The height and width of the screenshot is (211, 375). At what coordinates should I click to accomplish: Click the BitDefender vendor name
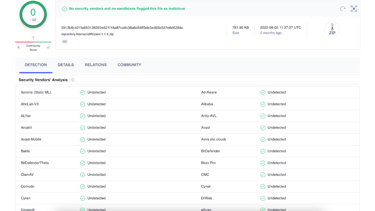[x=211, y=151]
